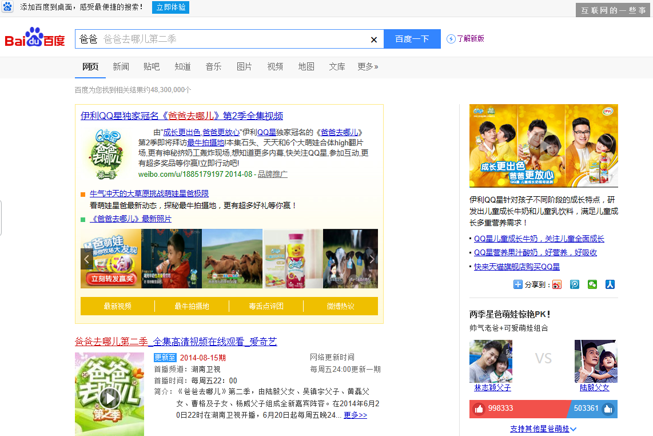The width and height of the screenshot is (653, 436).
Task: Share to Renren
Action: [610, 284]
